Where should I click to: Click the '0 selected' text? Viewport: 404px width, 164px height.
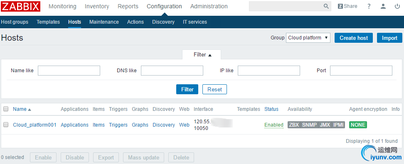[12, 157]
